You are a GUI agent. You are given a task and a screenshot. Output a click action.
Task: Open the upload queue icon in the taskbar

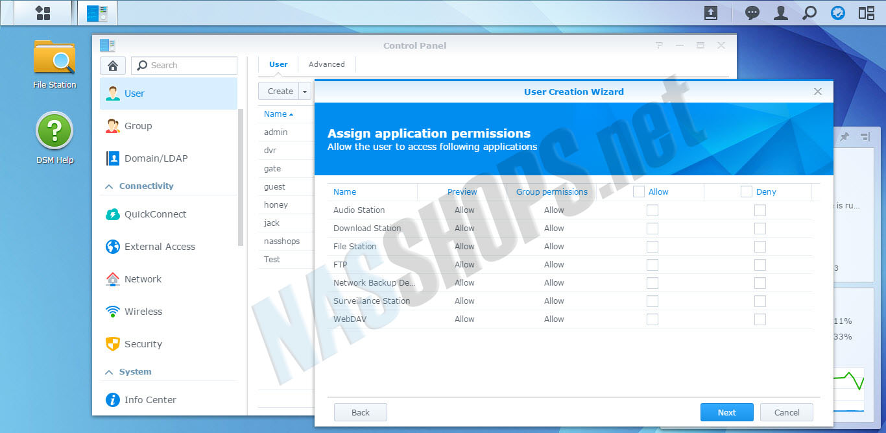(711, 13)
